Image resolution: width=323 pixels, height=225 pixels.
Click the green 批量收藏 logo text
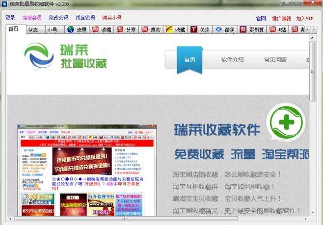pos(84,63)
